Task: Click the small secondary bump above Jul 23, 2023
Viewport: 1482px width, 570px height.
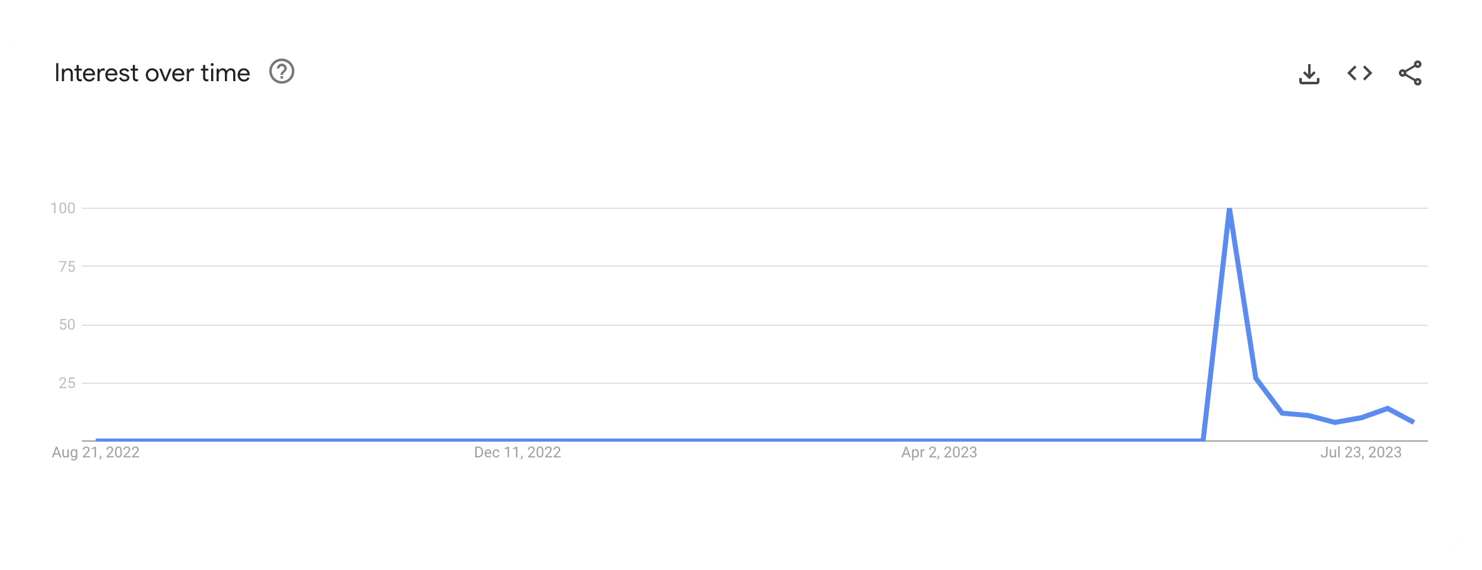Action: coord(1387,409)
